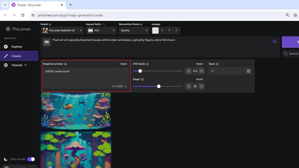The height and width of the screenshot is (168, 299).
Task: Open the Generation Mode Quality dropdown
Action: point(134,30)
